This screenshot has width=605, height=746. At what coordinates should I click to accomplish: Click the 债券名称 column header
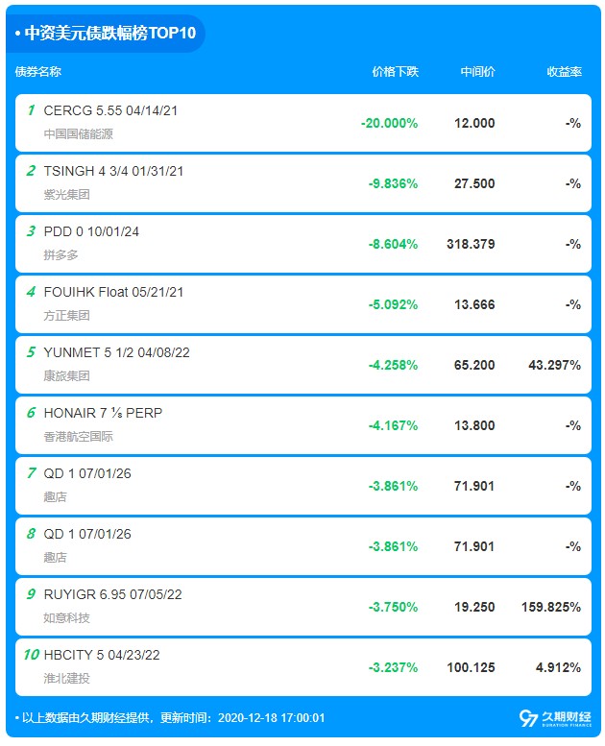(38, 72)
